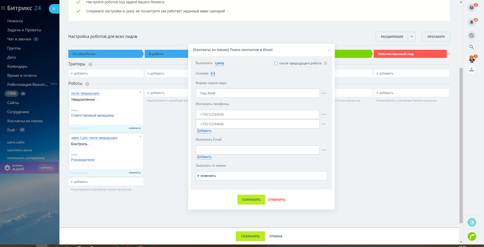
Task: Click 'копировать' on the Контроль card
Action: point(79,173)
